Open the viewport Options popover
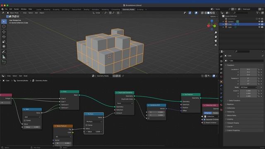The image size is (265, 149). click(x=214, y=17)
